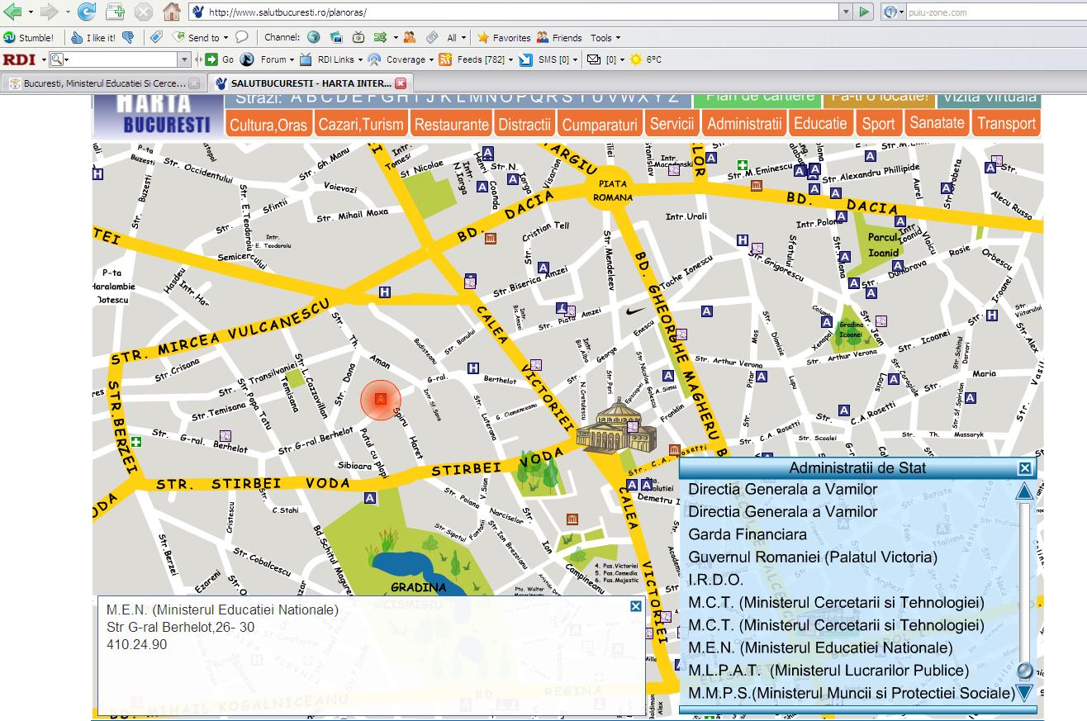Open the Coverage dropdown

click(x=401, y=59)
